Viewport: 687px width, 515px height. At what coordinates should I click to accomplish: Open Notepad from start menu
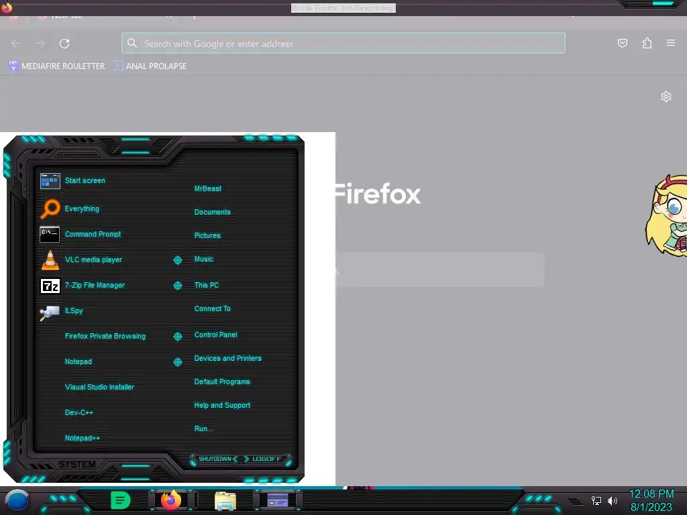[78, 361]
